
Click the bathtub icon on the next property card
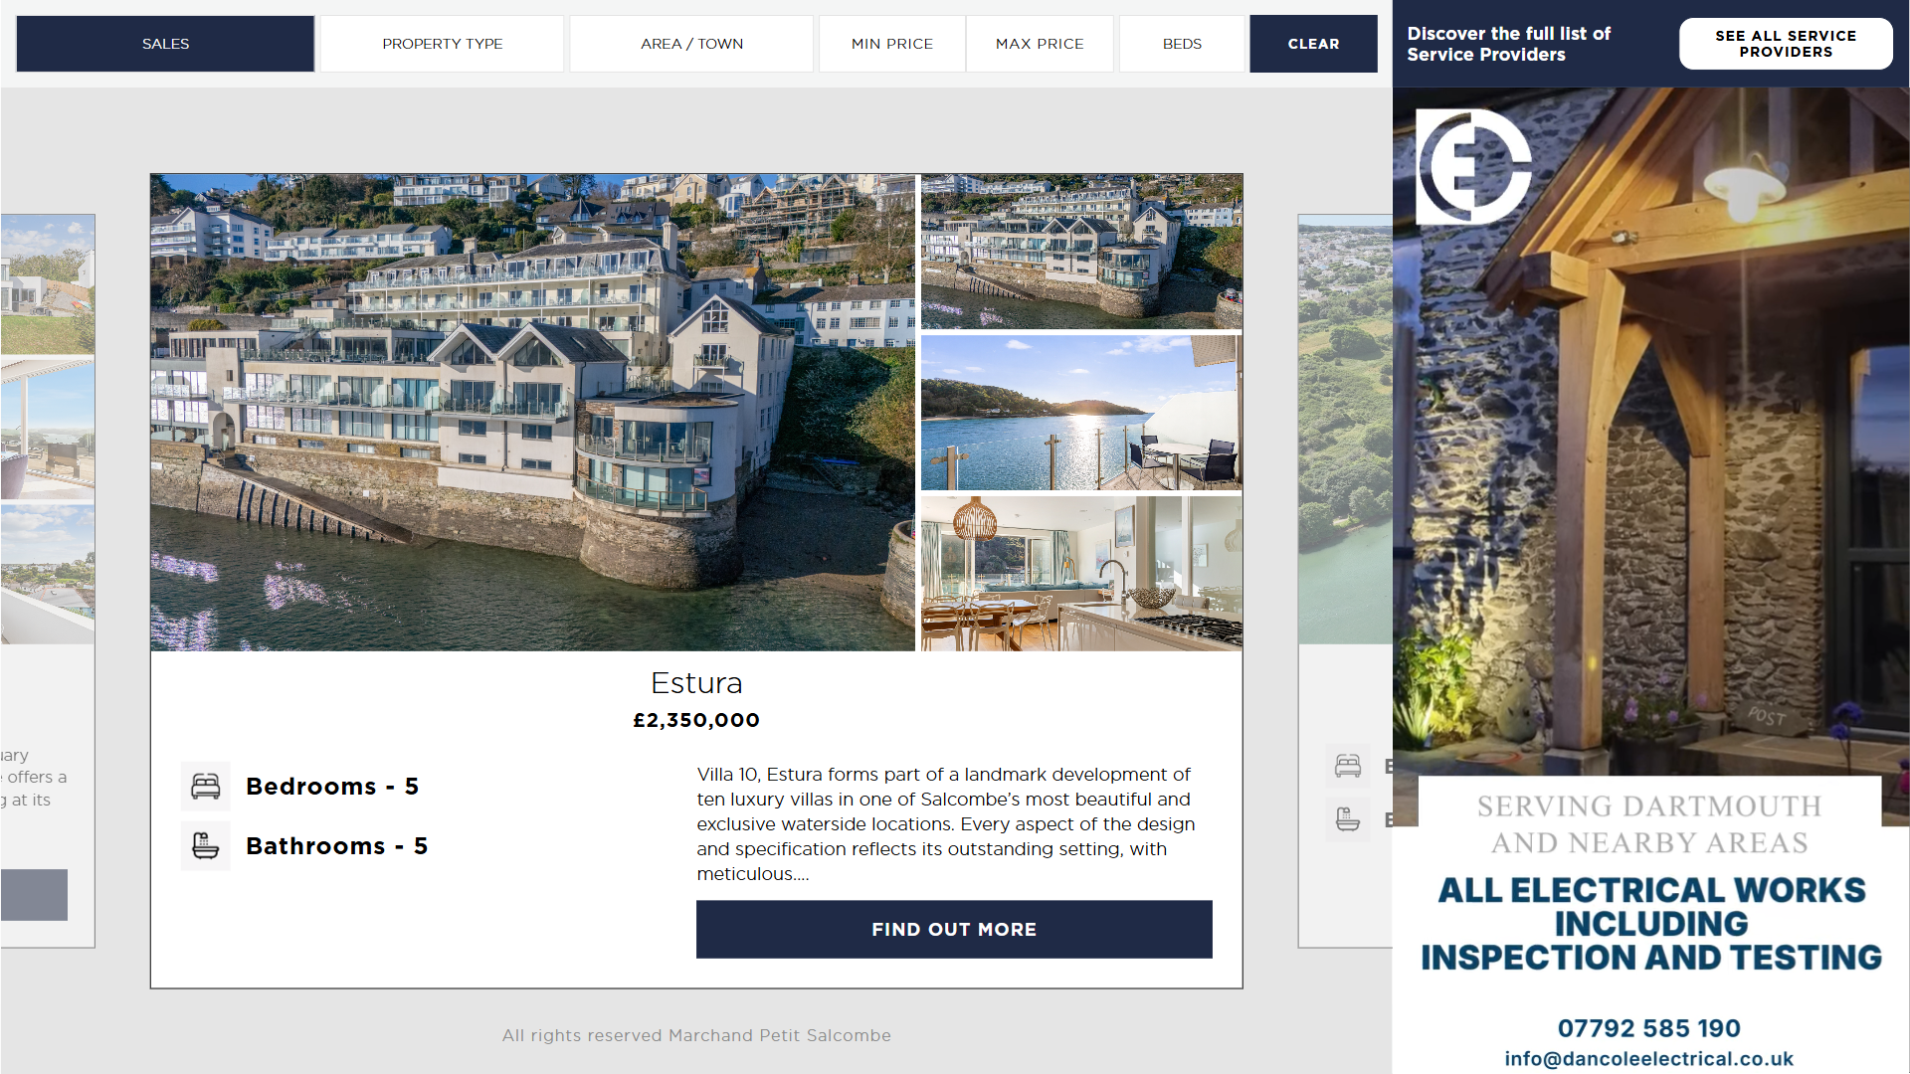[x=1348, y=819]
